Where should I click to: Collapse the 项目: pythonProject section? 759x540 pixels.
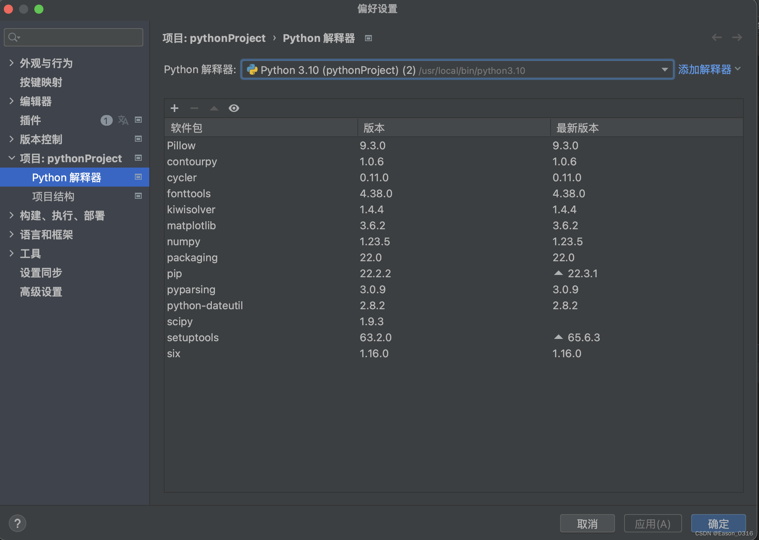click(11, 158)
